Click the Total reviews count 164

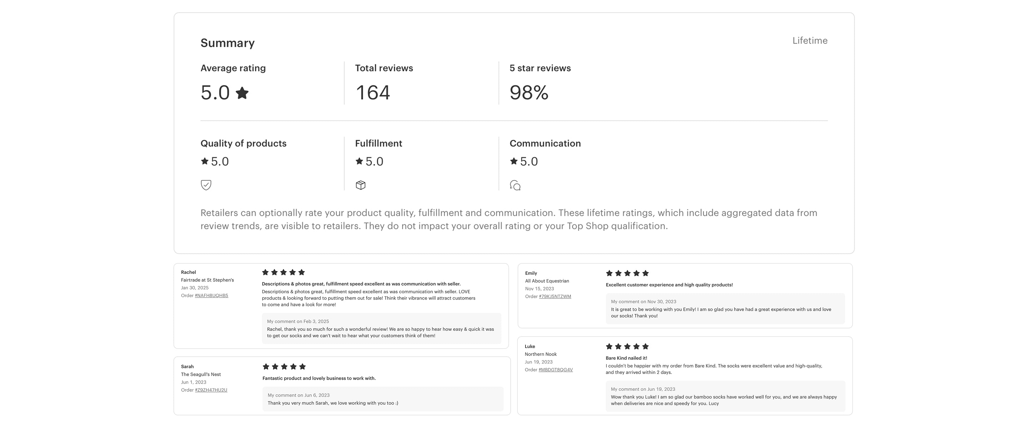click(x=373, y=92)
